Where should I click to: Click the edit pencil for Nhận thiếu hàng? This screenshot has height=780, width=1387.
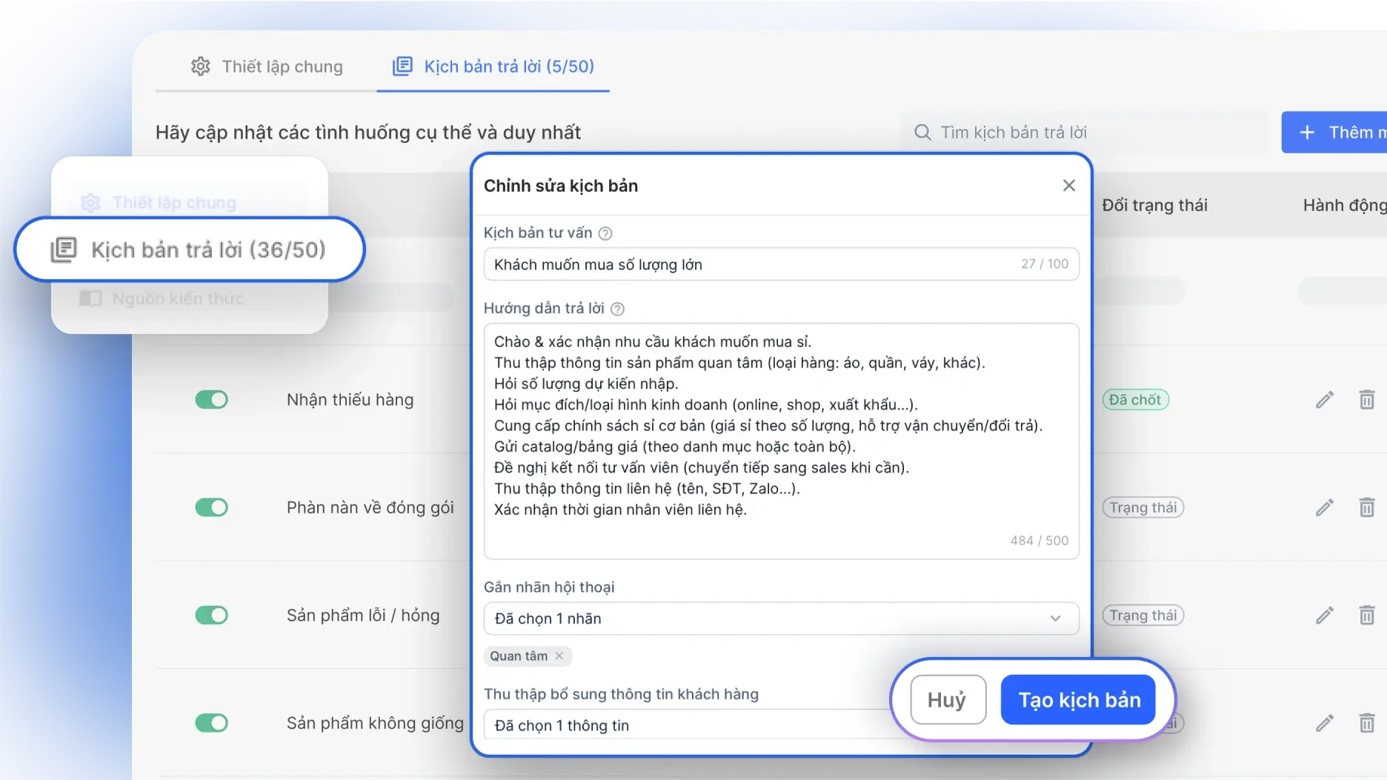[1324, 399]
